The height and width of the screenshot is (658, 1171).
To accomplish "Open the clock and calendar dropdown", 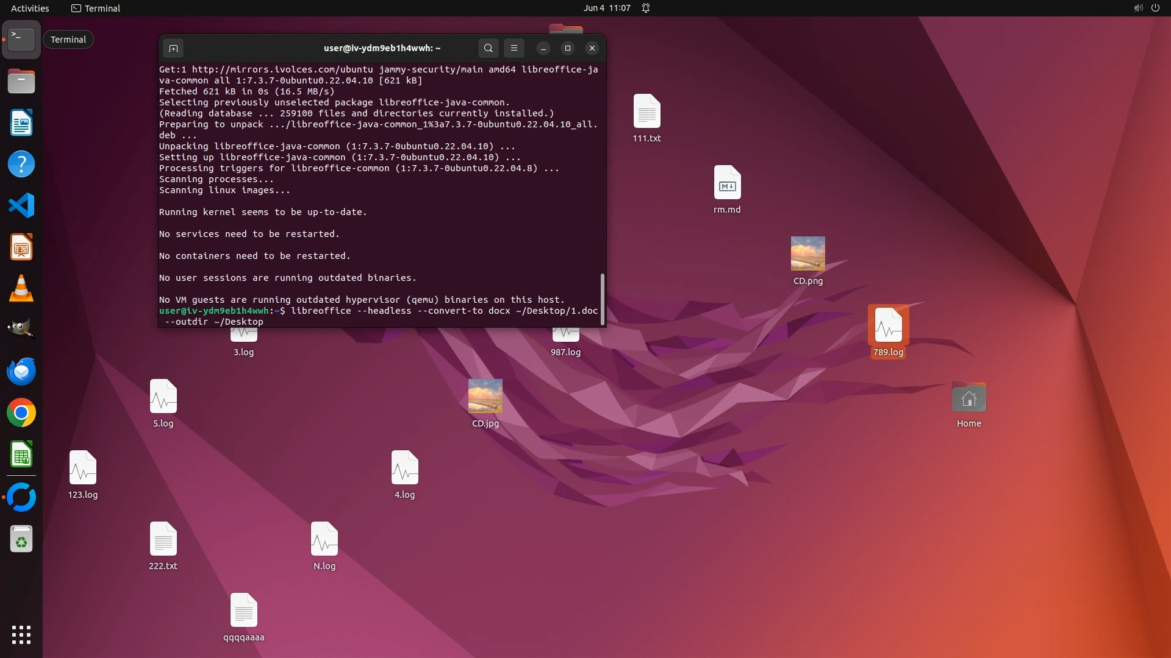I will (x=606, y=8).
